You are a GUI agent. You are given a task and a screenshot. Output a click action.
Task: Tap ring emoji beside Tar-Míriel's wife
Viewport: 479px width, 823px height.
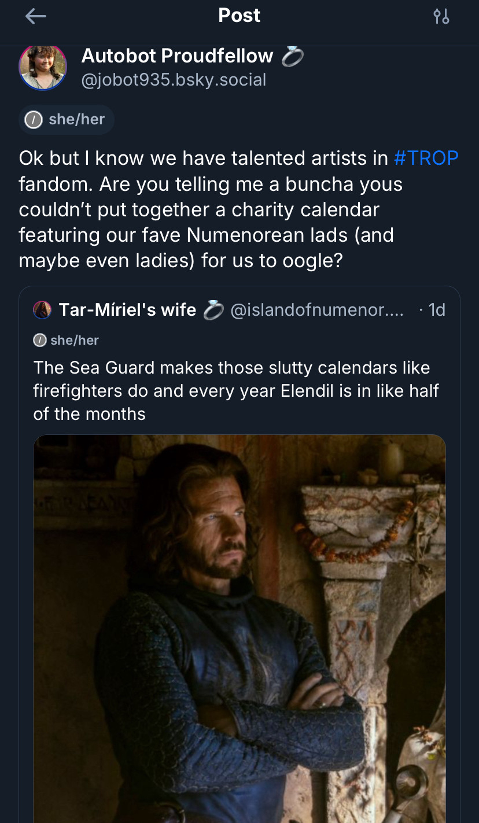(x=213, y=310)
